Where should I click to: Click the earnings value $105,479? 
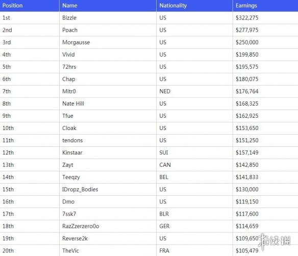(247, 251)
